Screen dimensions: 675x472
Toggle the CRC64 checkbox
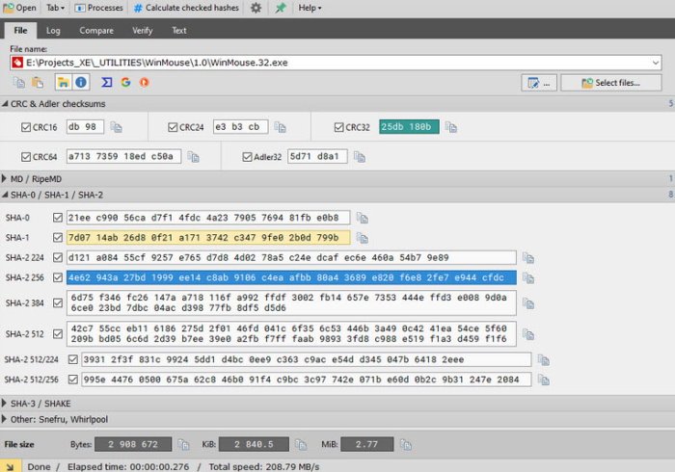click(x=26, y=157)
